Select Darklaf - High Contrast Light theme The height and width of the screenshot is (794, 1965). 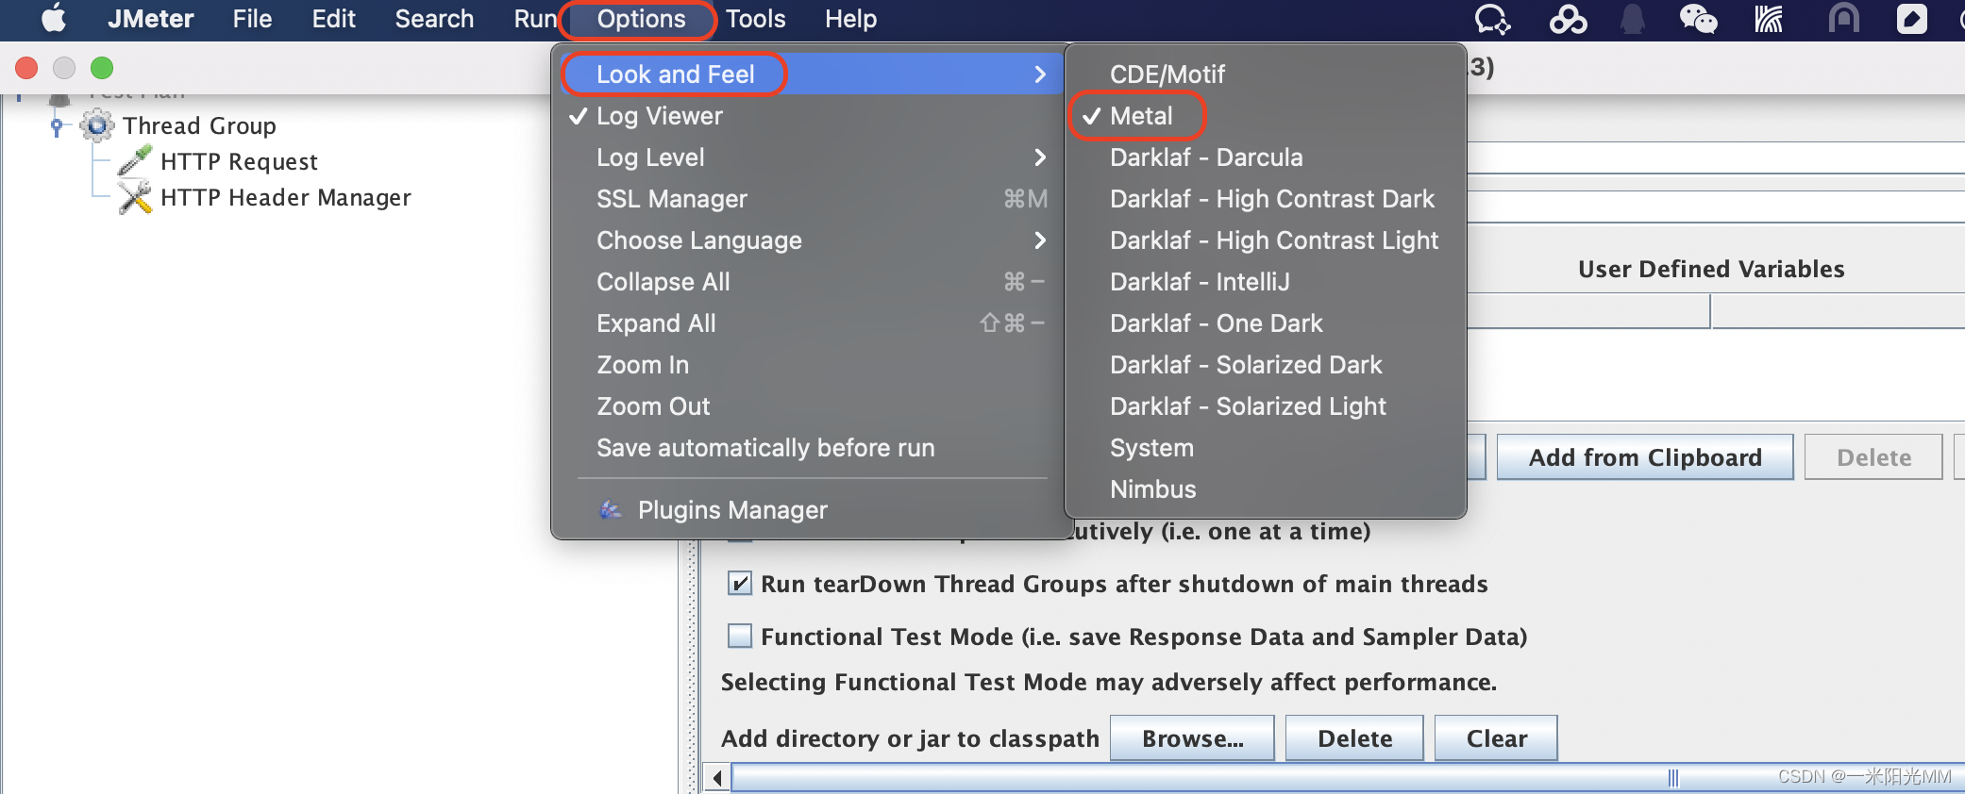[x=1266, y=240]
